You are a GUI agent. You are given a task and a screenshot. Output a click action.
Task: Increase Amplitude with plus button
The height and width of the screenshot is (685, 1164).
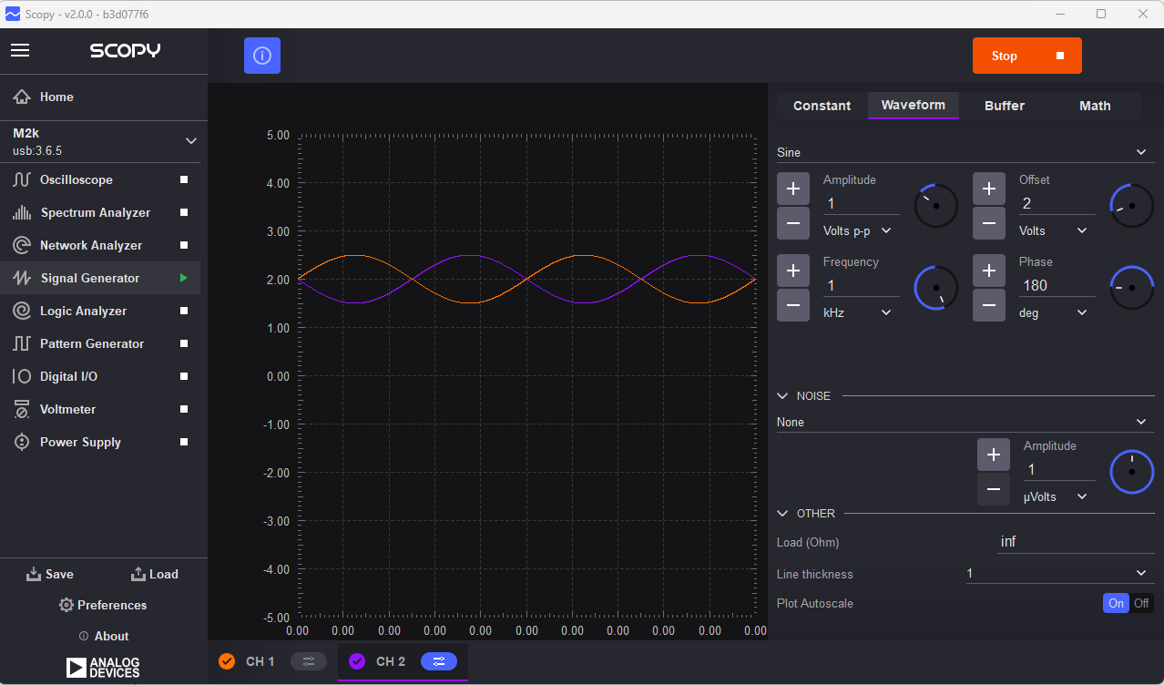pos(793,189)
